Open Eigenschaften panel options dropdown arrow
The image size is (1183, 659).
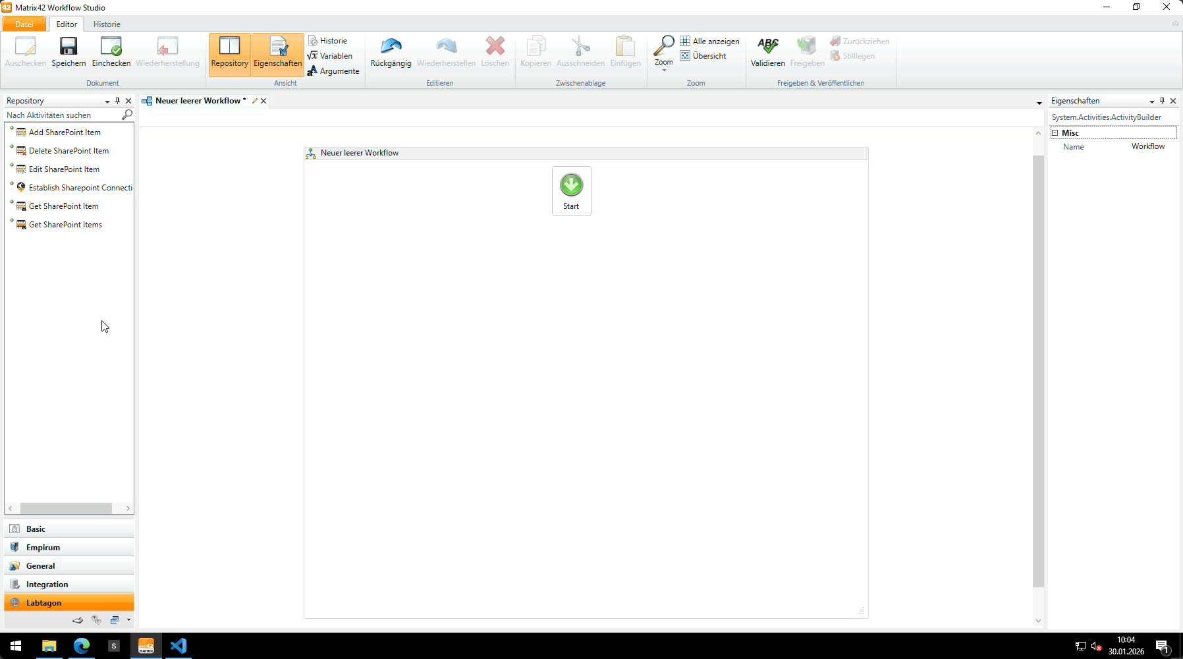pyautogui.click(x=1152, y=101)
